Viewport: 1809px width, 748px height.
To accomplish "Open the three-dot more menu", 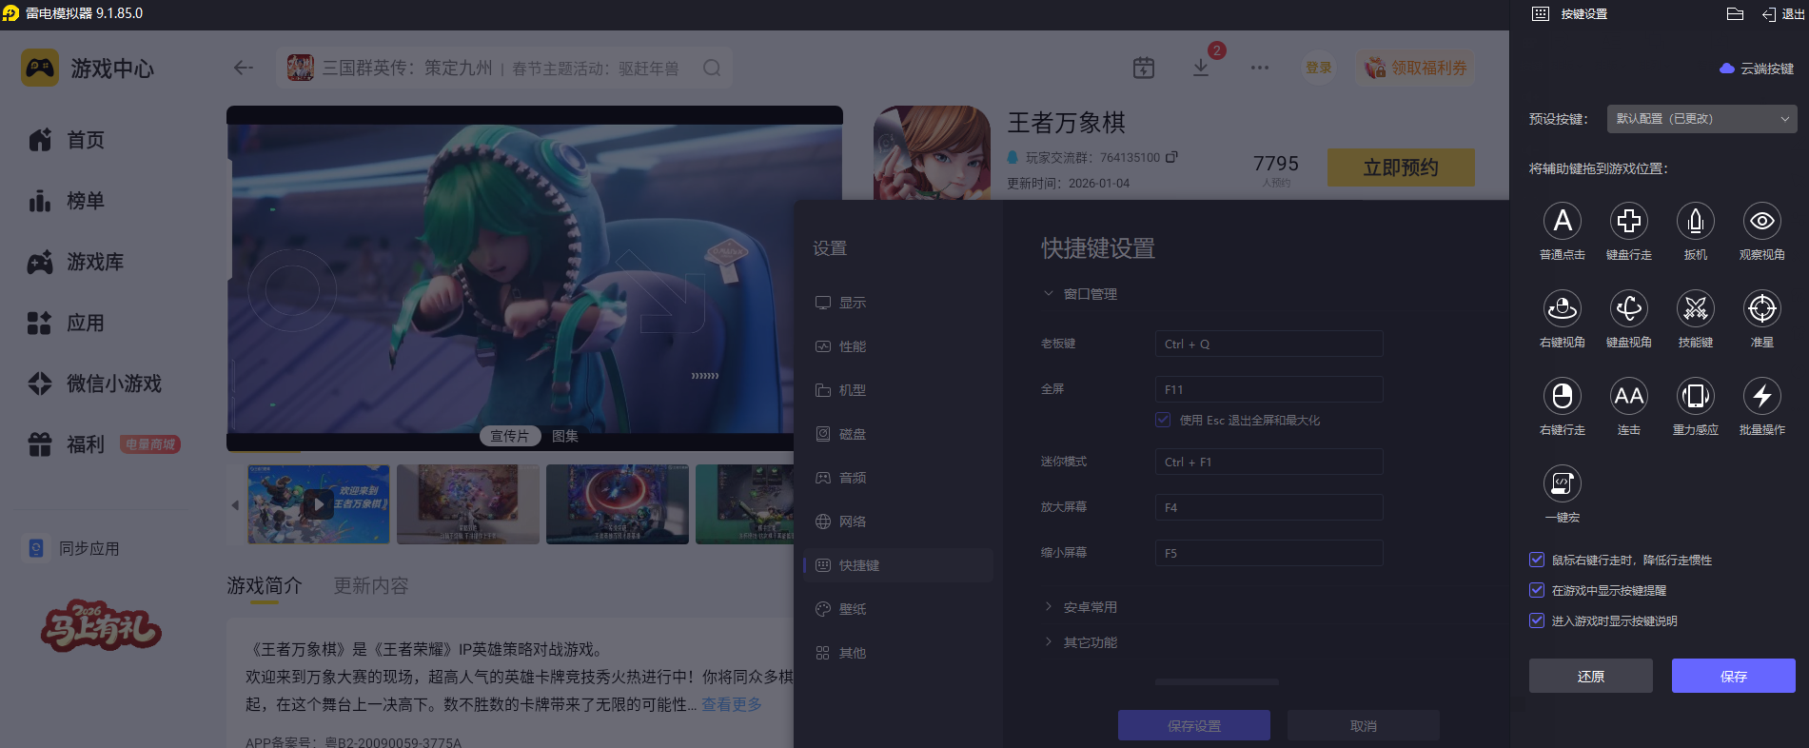I will point(1260,68).
